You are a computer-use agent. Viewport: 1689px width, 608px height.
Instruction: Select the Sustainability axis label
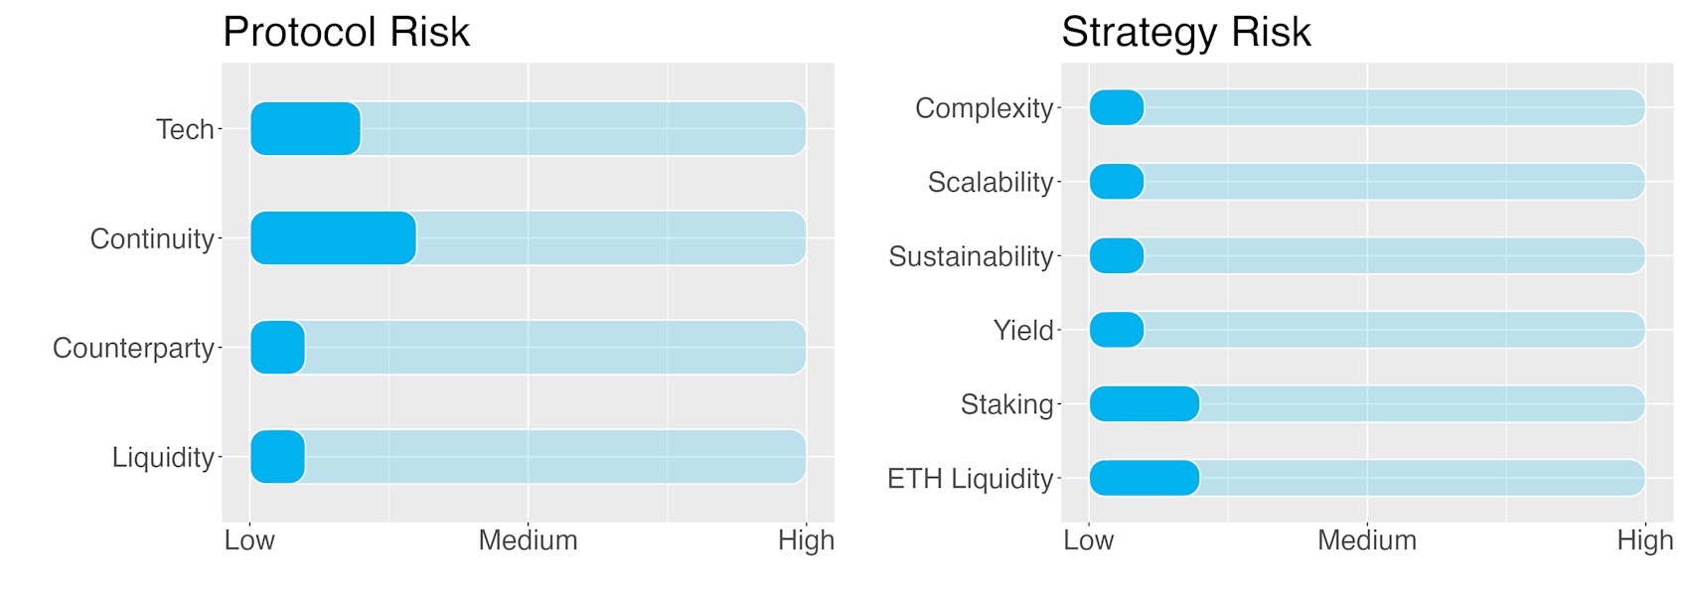[971, 256]
